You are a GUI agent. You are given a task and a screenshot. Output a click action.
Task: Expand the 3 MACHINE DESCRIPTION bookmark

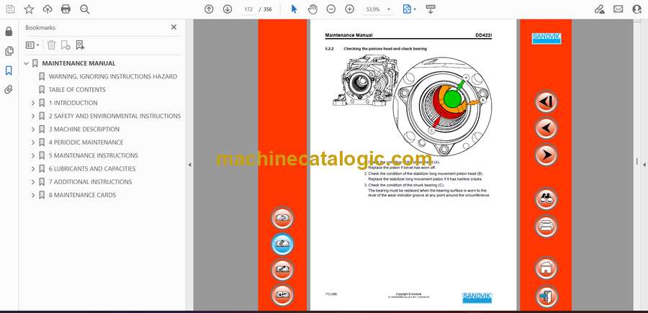(x=33, y=130)
